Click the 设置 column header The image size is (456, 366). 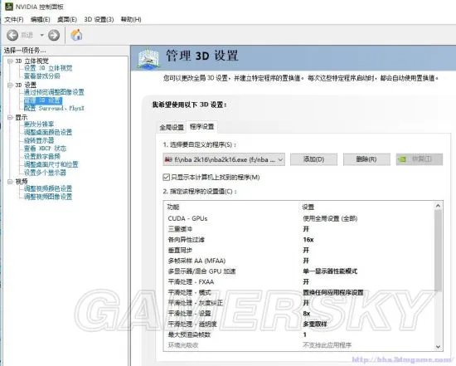pos(308,207)
